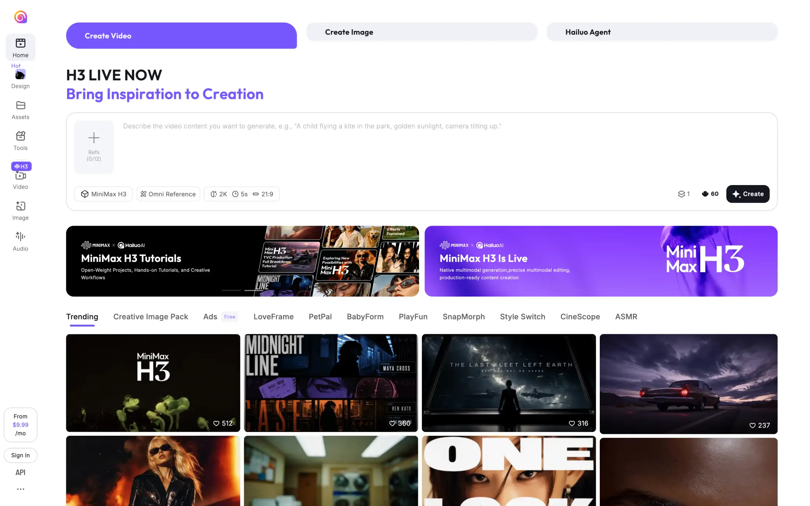
Task: Change the 2K resolution setting
Action: tap(219, 194)
